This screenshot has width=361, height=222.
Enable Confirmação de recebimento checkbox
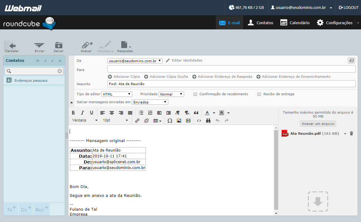(x=195, y=94)
